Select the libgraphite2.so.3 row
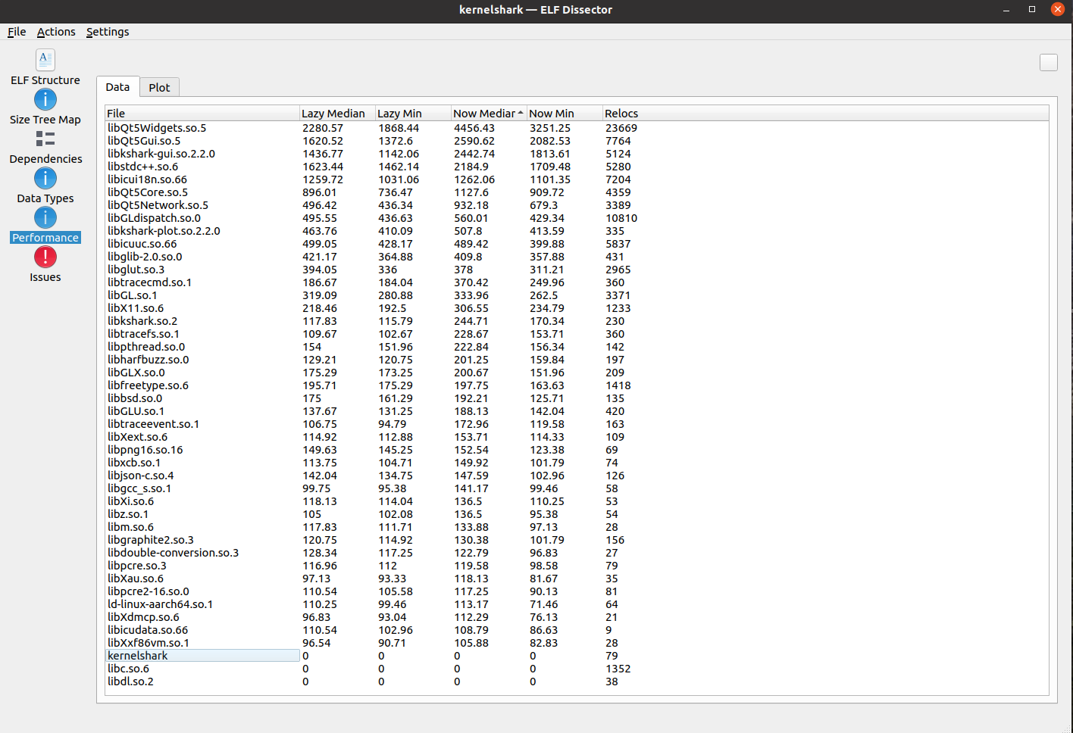This screenshot has height=733, width=1073. point(577,540)
